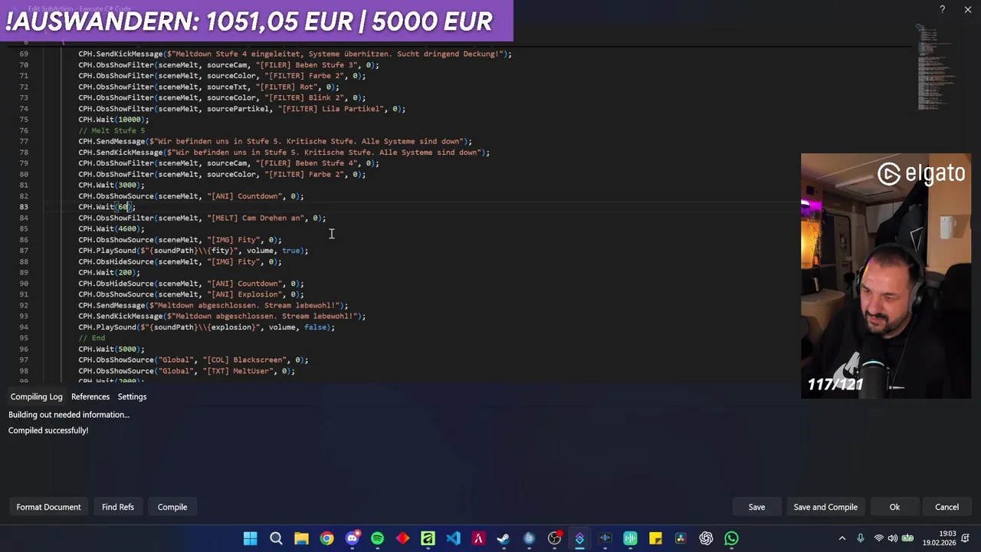Click 'Meltdown abgeschlossen' SendMessage line 92
Screen dimensions: 981x552
(x=213, y=305)
